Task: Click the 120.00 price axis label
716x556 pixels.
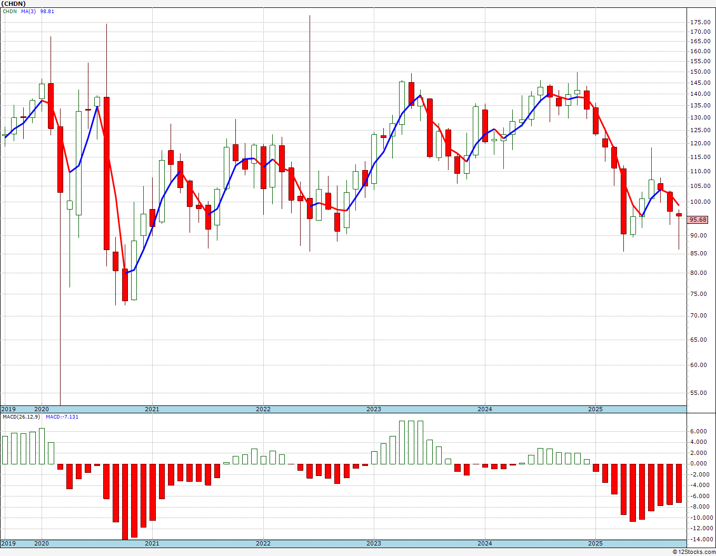Action: (x=699, y=143)
